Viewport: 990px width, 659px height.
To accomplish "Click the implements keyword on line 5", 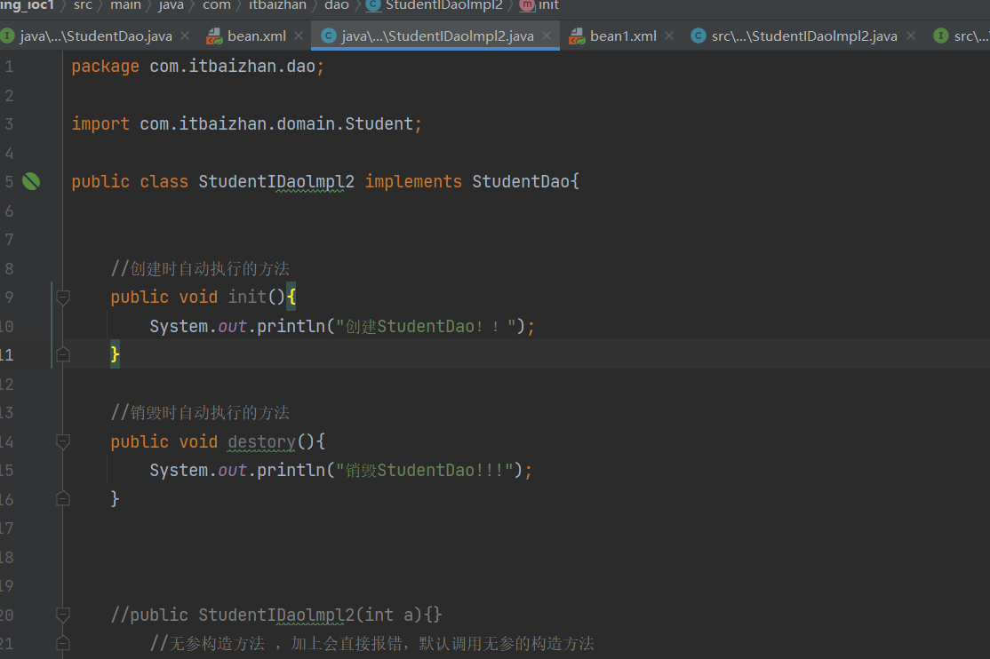I will (413, 182).
